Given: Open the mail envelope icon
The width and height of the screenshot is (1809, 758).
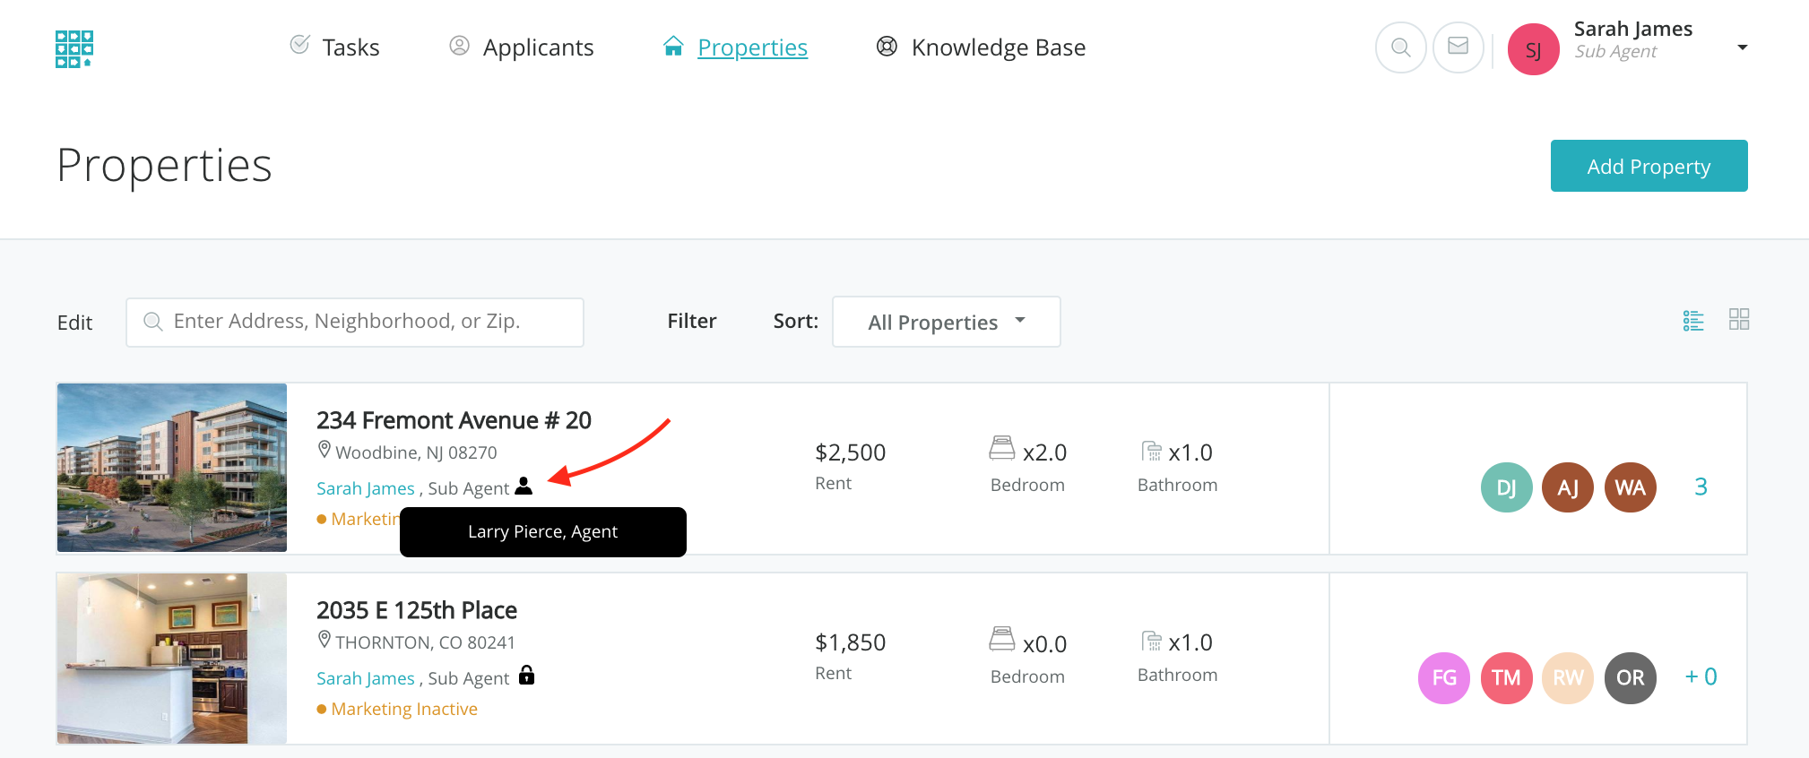Looking at the screenshot, I should [x=1458, y=47].
